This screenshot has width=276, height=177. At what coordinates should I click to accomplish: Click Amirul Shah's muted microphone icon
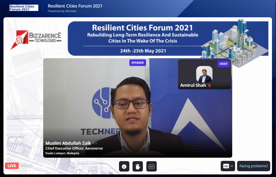coord(209,85)
